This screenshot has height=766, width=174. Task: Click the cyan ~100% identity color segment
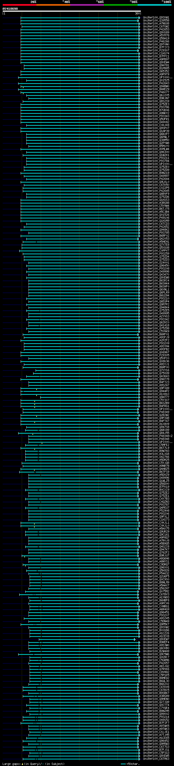pos(154,5)
